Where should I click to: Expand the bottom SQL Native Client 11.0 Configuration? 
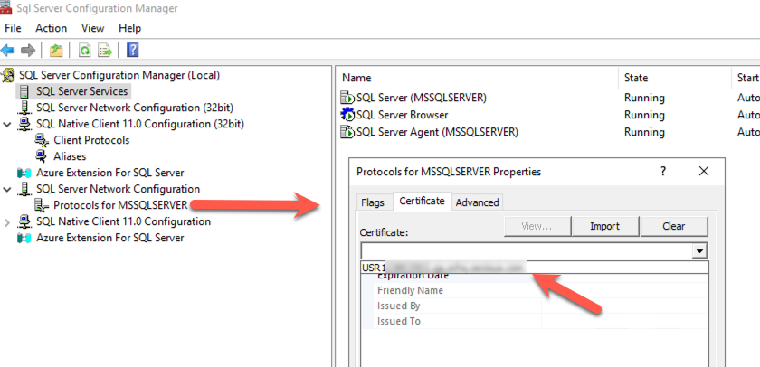(x=8, y=221)
